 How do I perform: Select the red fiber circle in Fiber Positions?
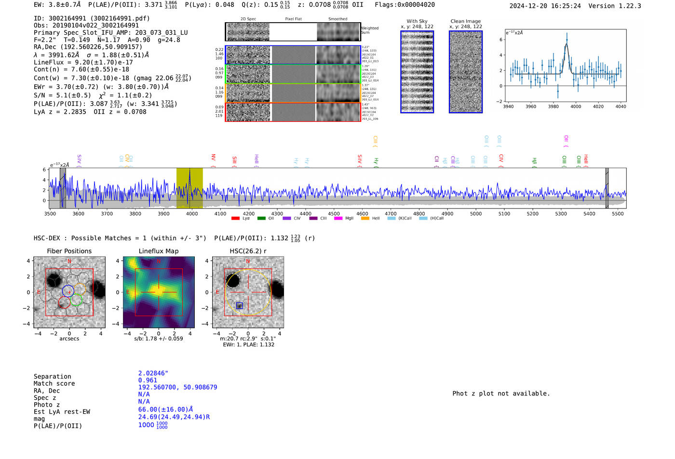click(64, 302)
